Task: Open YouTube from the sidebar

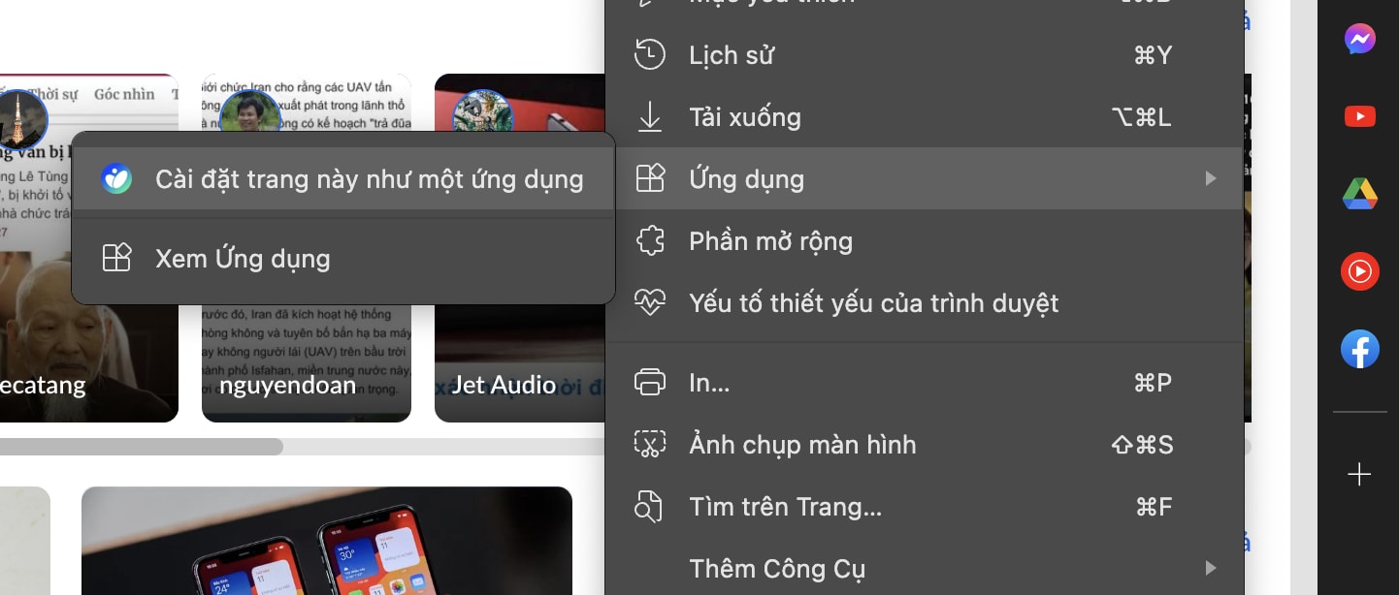Action: 1359,116
